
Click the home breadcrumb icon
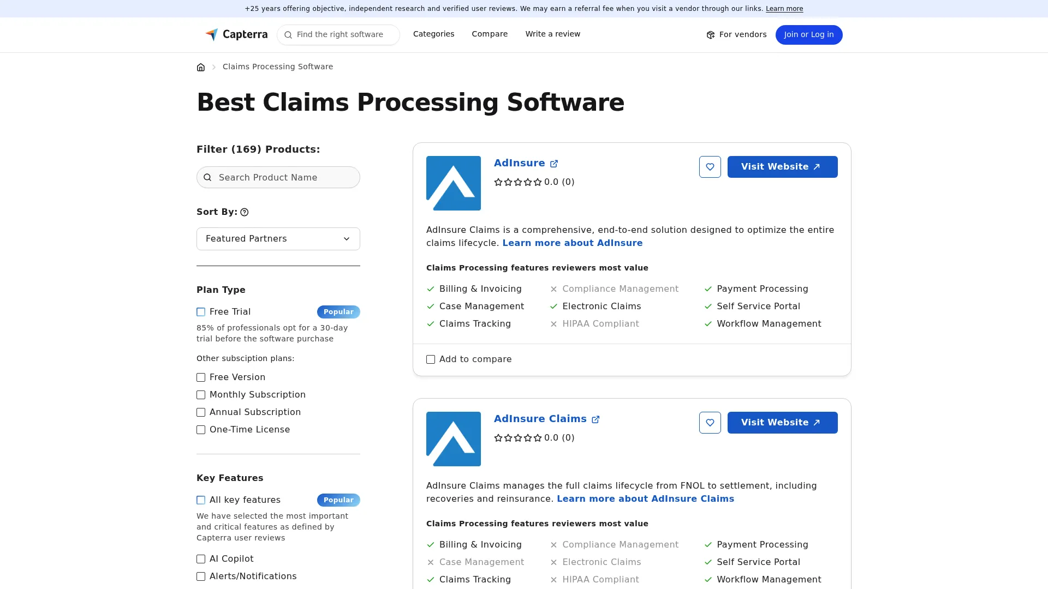pyautogui.click(x=201, y=67)
